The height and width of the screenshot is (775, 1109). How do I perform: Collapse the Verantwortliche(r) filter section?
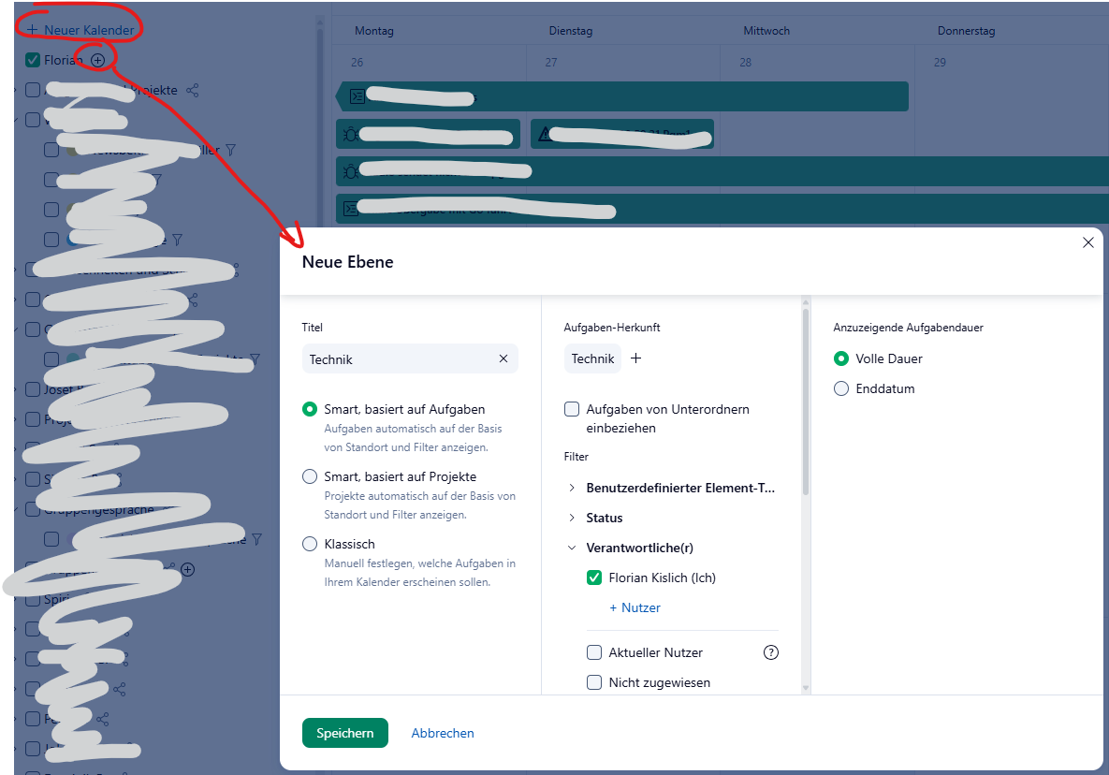[x=572, y=548]
